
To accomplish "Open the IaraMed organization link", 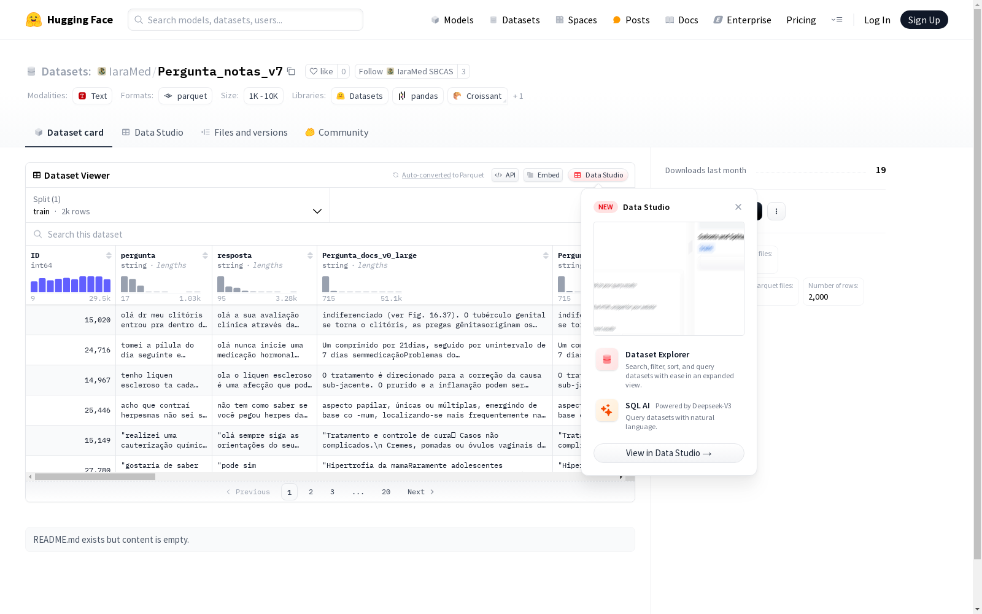I will click(130, 71).
